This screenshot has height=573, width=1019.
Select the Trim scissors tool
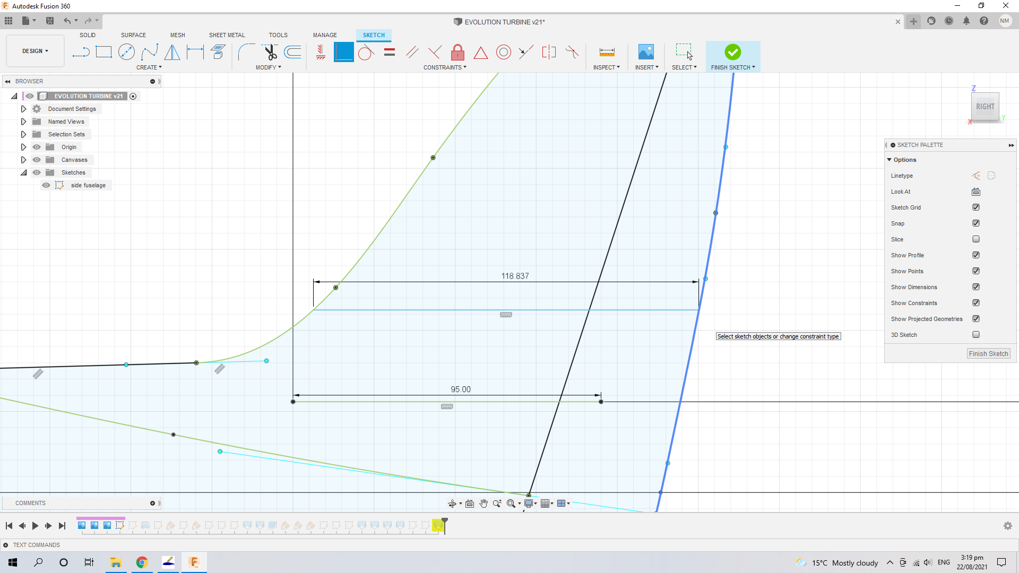270,52
